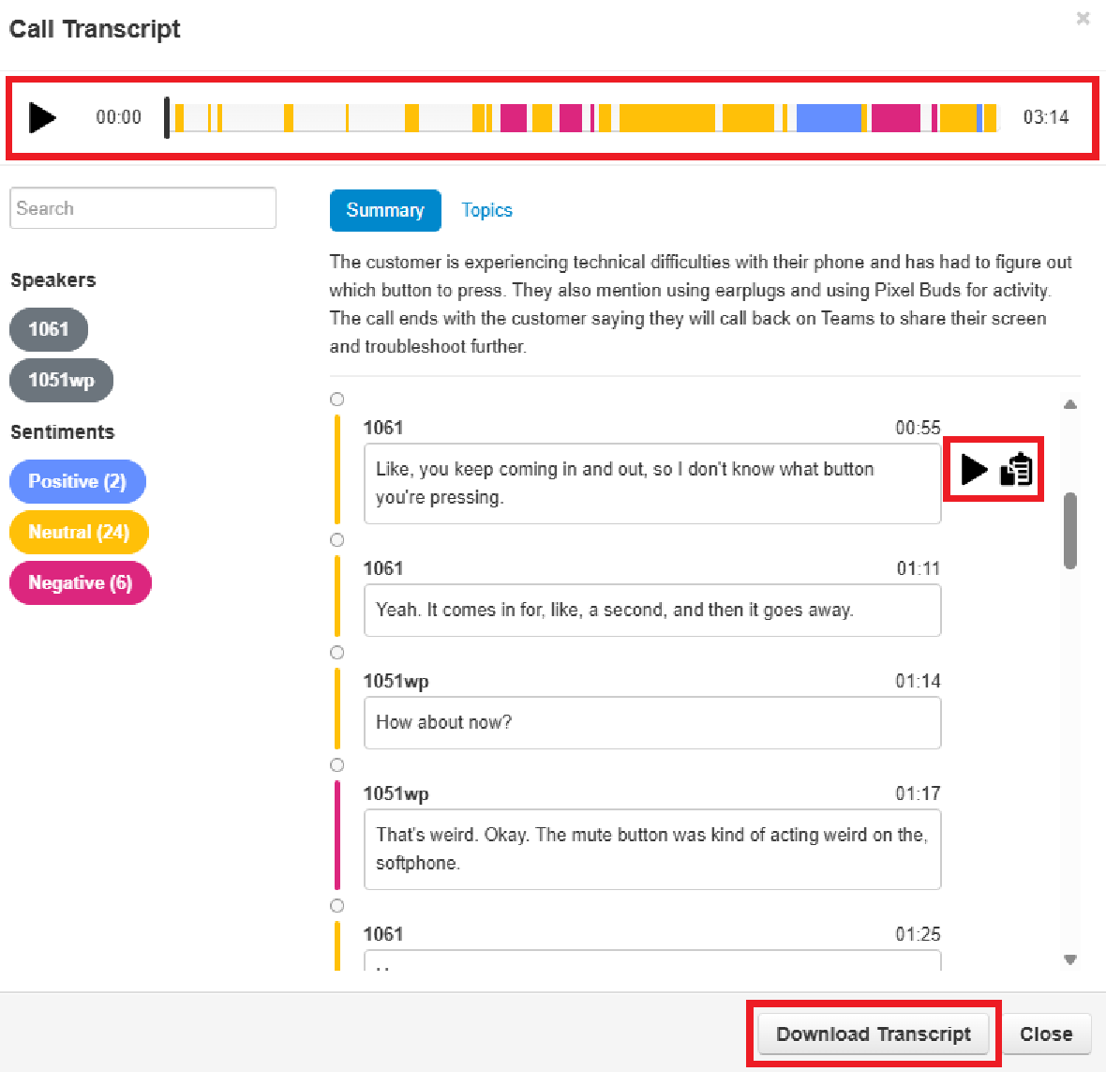Filter by speaker 1061
Screen dimensions: 1106x1072
point(49,330)
